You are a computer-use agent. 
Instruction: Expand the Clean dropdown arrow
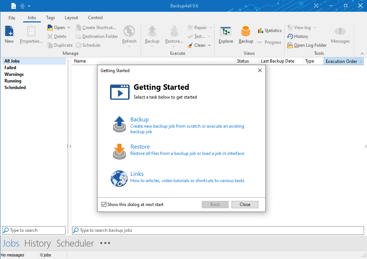[x=209, y=45]
